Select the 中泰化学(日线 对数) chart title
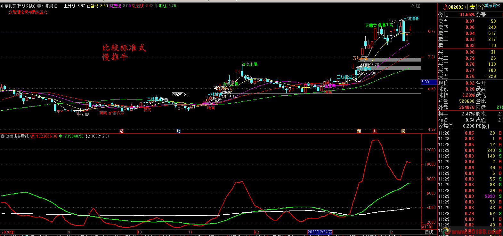The image size is (503, 236). pyautogui.click(x=18, y=6)
